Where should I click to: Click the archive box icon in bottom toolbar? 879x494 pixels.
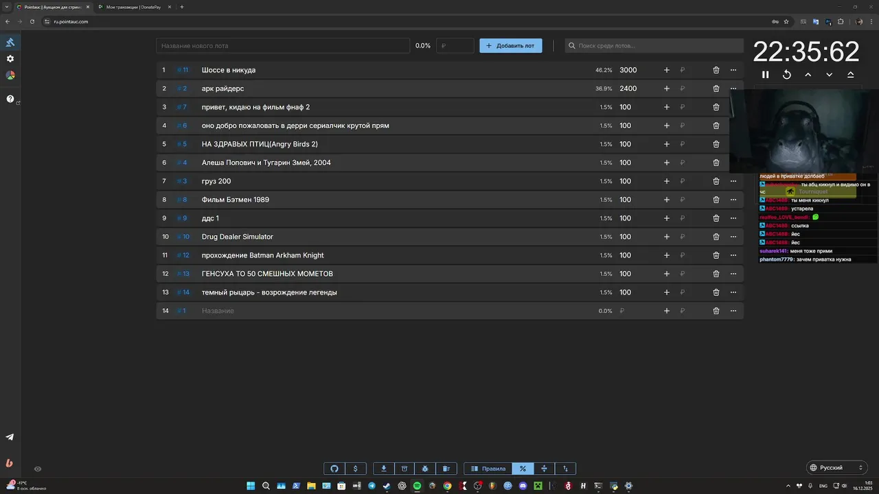click(404, 469)
